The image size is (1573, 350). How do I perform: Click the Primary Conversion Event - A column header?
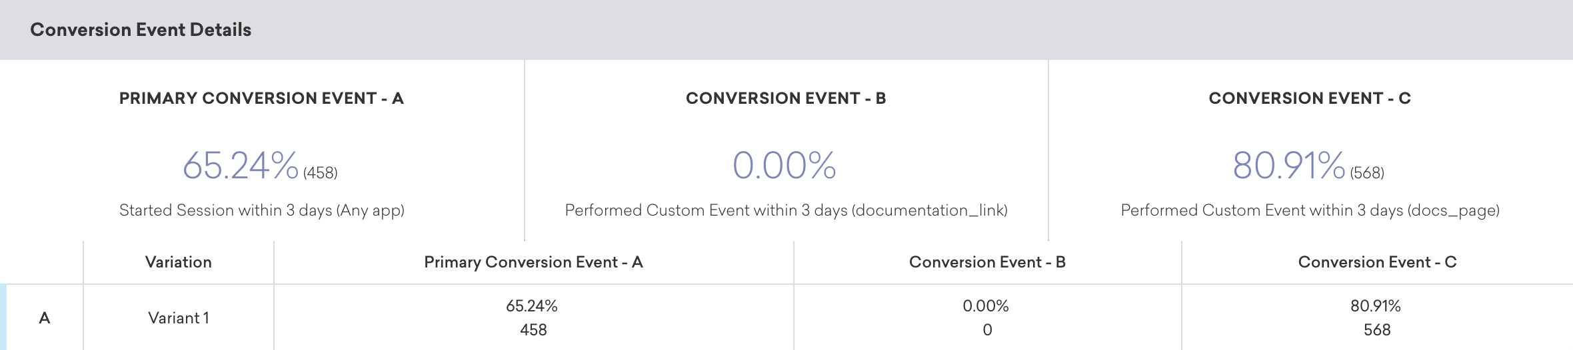pos(533,262)
